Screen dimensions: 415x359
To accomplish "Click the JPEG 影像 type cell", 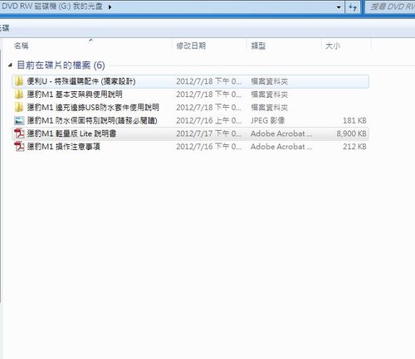I will (x=267, y=120).
